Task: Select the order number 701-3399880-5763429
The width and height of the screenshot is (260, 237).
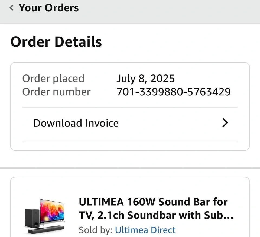Action: point(173,92)
